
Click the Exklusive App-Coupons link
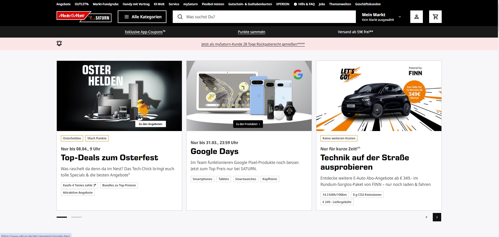click(145, 32)
